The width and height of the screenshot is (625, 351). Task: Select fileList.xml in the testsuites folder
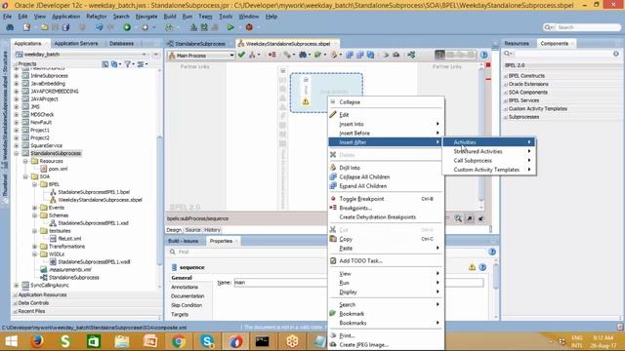click(69, 238)
